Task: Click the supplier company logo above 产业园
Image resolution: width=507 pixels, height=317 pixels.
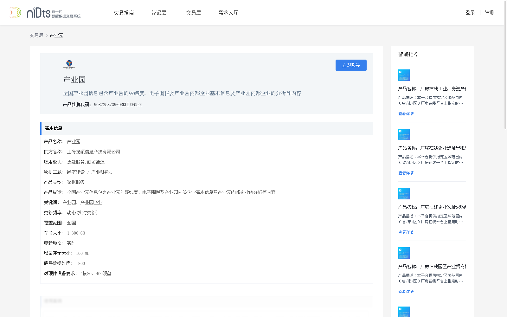Action: tap(69, 65)
